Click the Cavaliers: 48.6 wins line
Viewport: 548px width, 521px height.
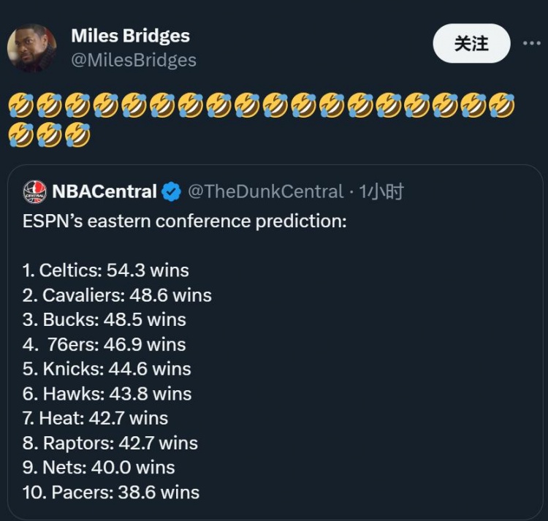click(117, 295)
